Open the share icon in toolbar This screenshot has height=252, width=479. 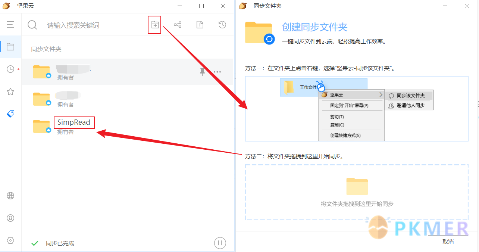pyautogui.click(x=178, y=25)
